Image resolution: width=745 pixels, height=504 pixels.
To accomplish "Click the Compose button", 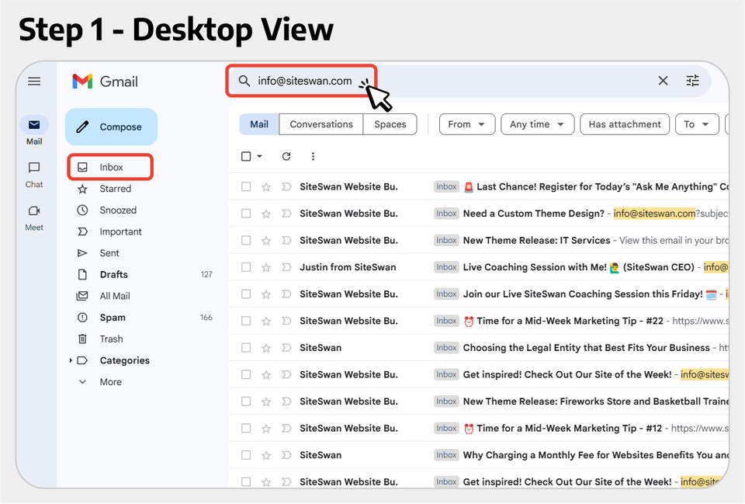I will [111, 127].
